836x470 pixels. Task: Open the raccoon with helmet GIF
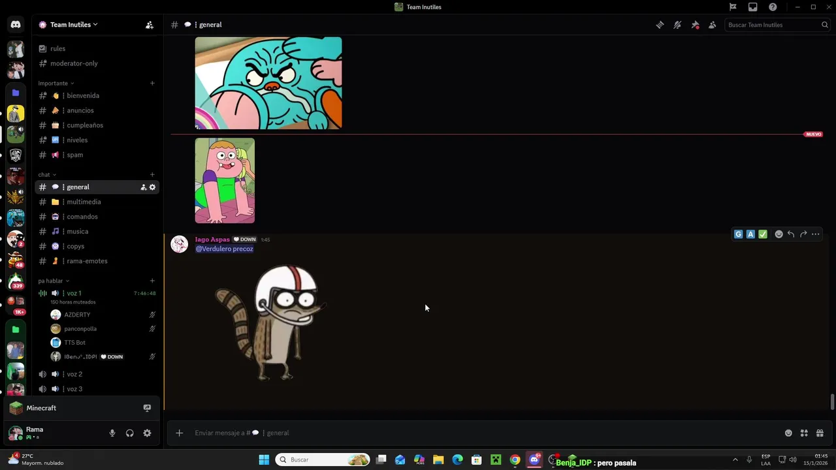click(270, 322)
